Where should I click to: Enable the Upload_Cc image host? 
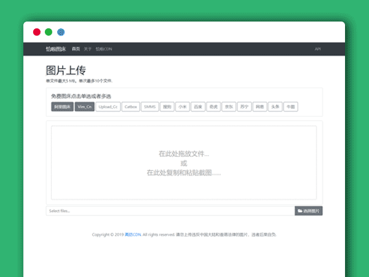click(x=108, y=106)
